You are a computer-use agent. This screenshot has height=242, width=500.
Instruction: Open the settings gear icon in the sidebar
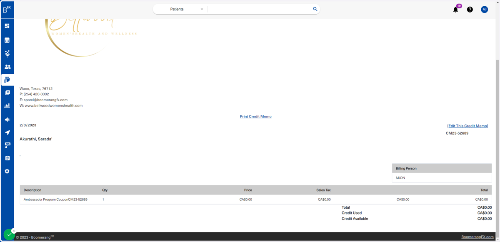7,171
